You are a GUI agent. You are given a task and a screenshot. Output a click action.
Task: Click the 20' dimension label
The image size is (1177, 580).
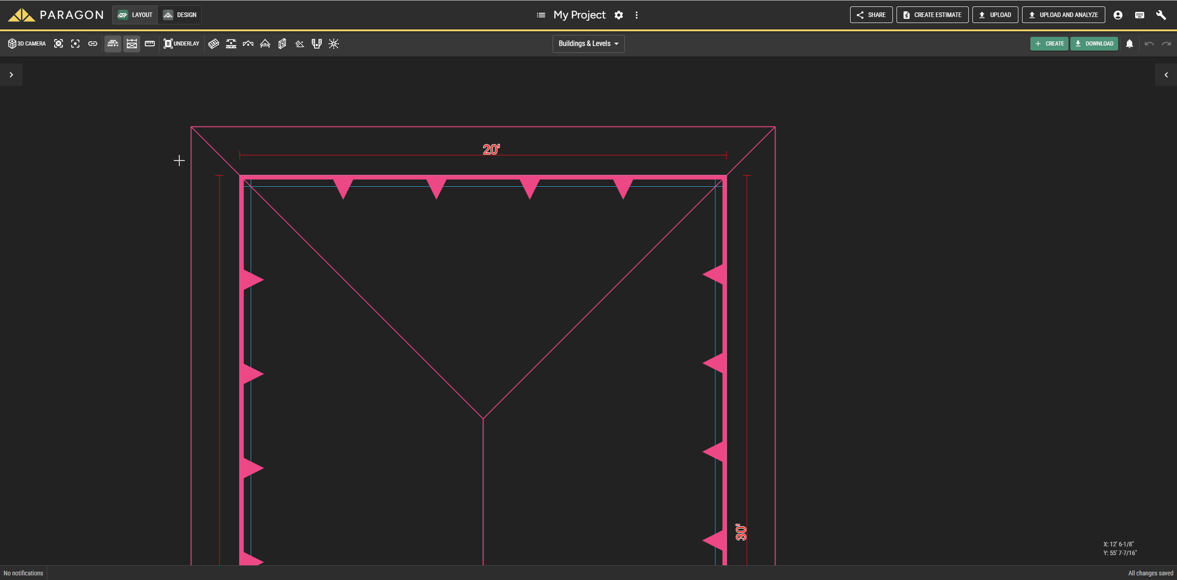[x=491, y=149]
